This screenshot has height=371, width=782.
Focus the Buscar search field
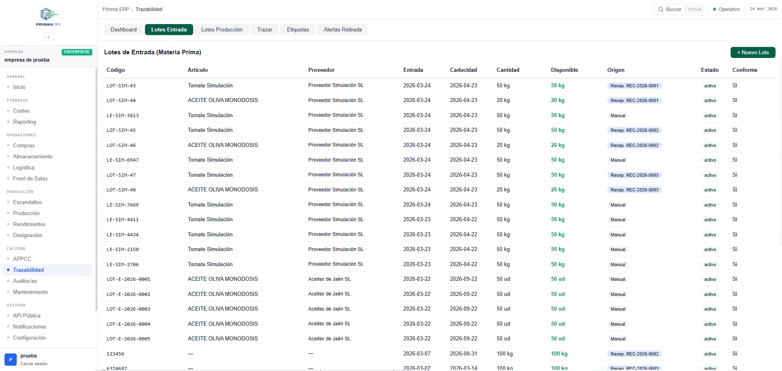pos(680,9)
